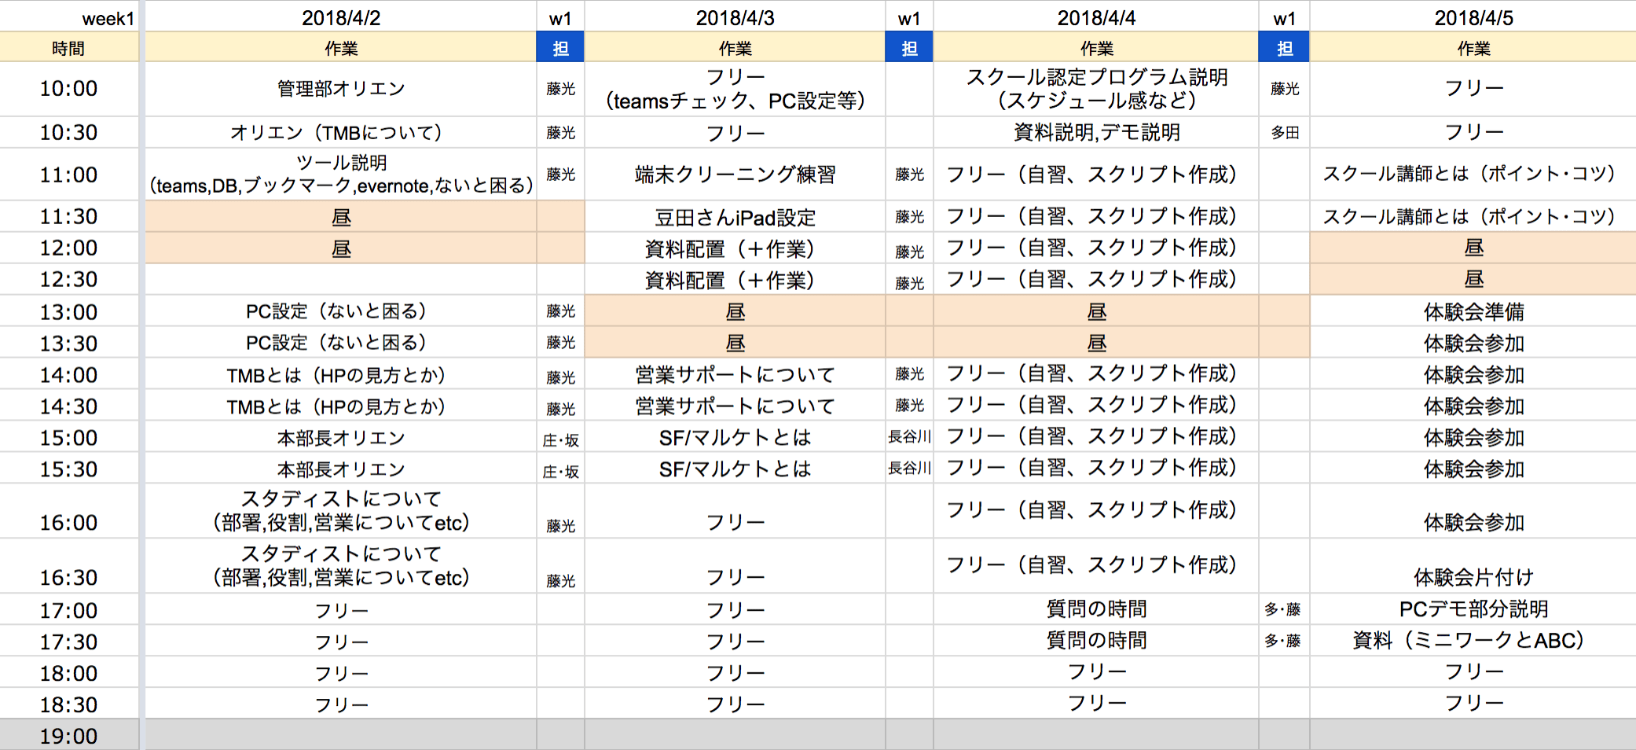Select the フリー（teamsチェック、PC設定等） cell
Screen dimensions: 1636x750
735,89
